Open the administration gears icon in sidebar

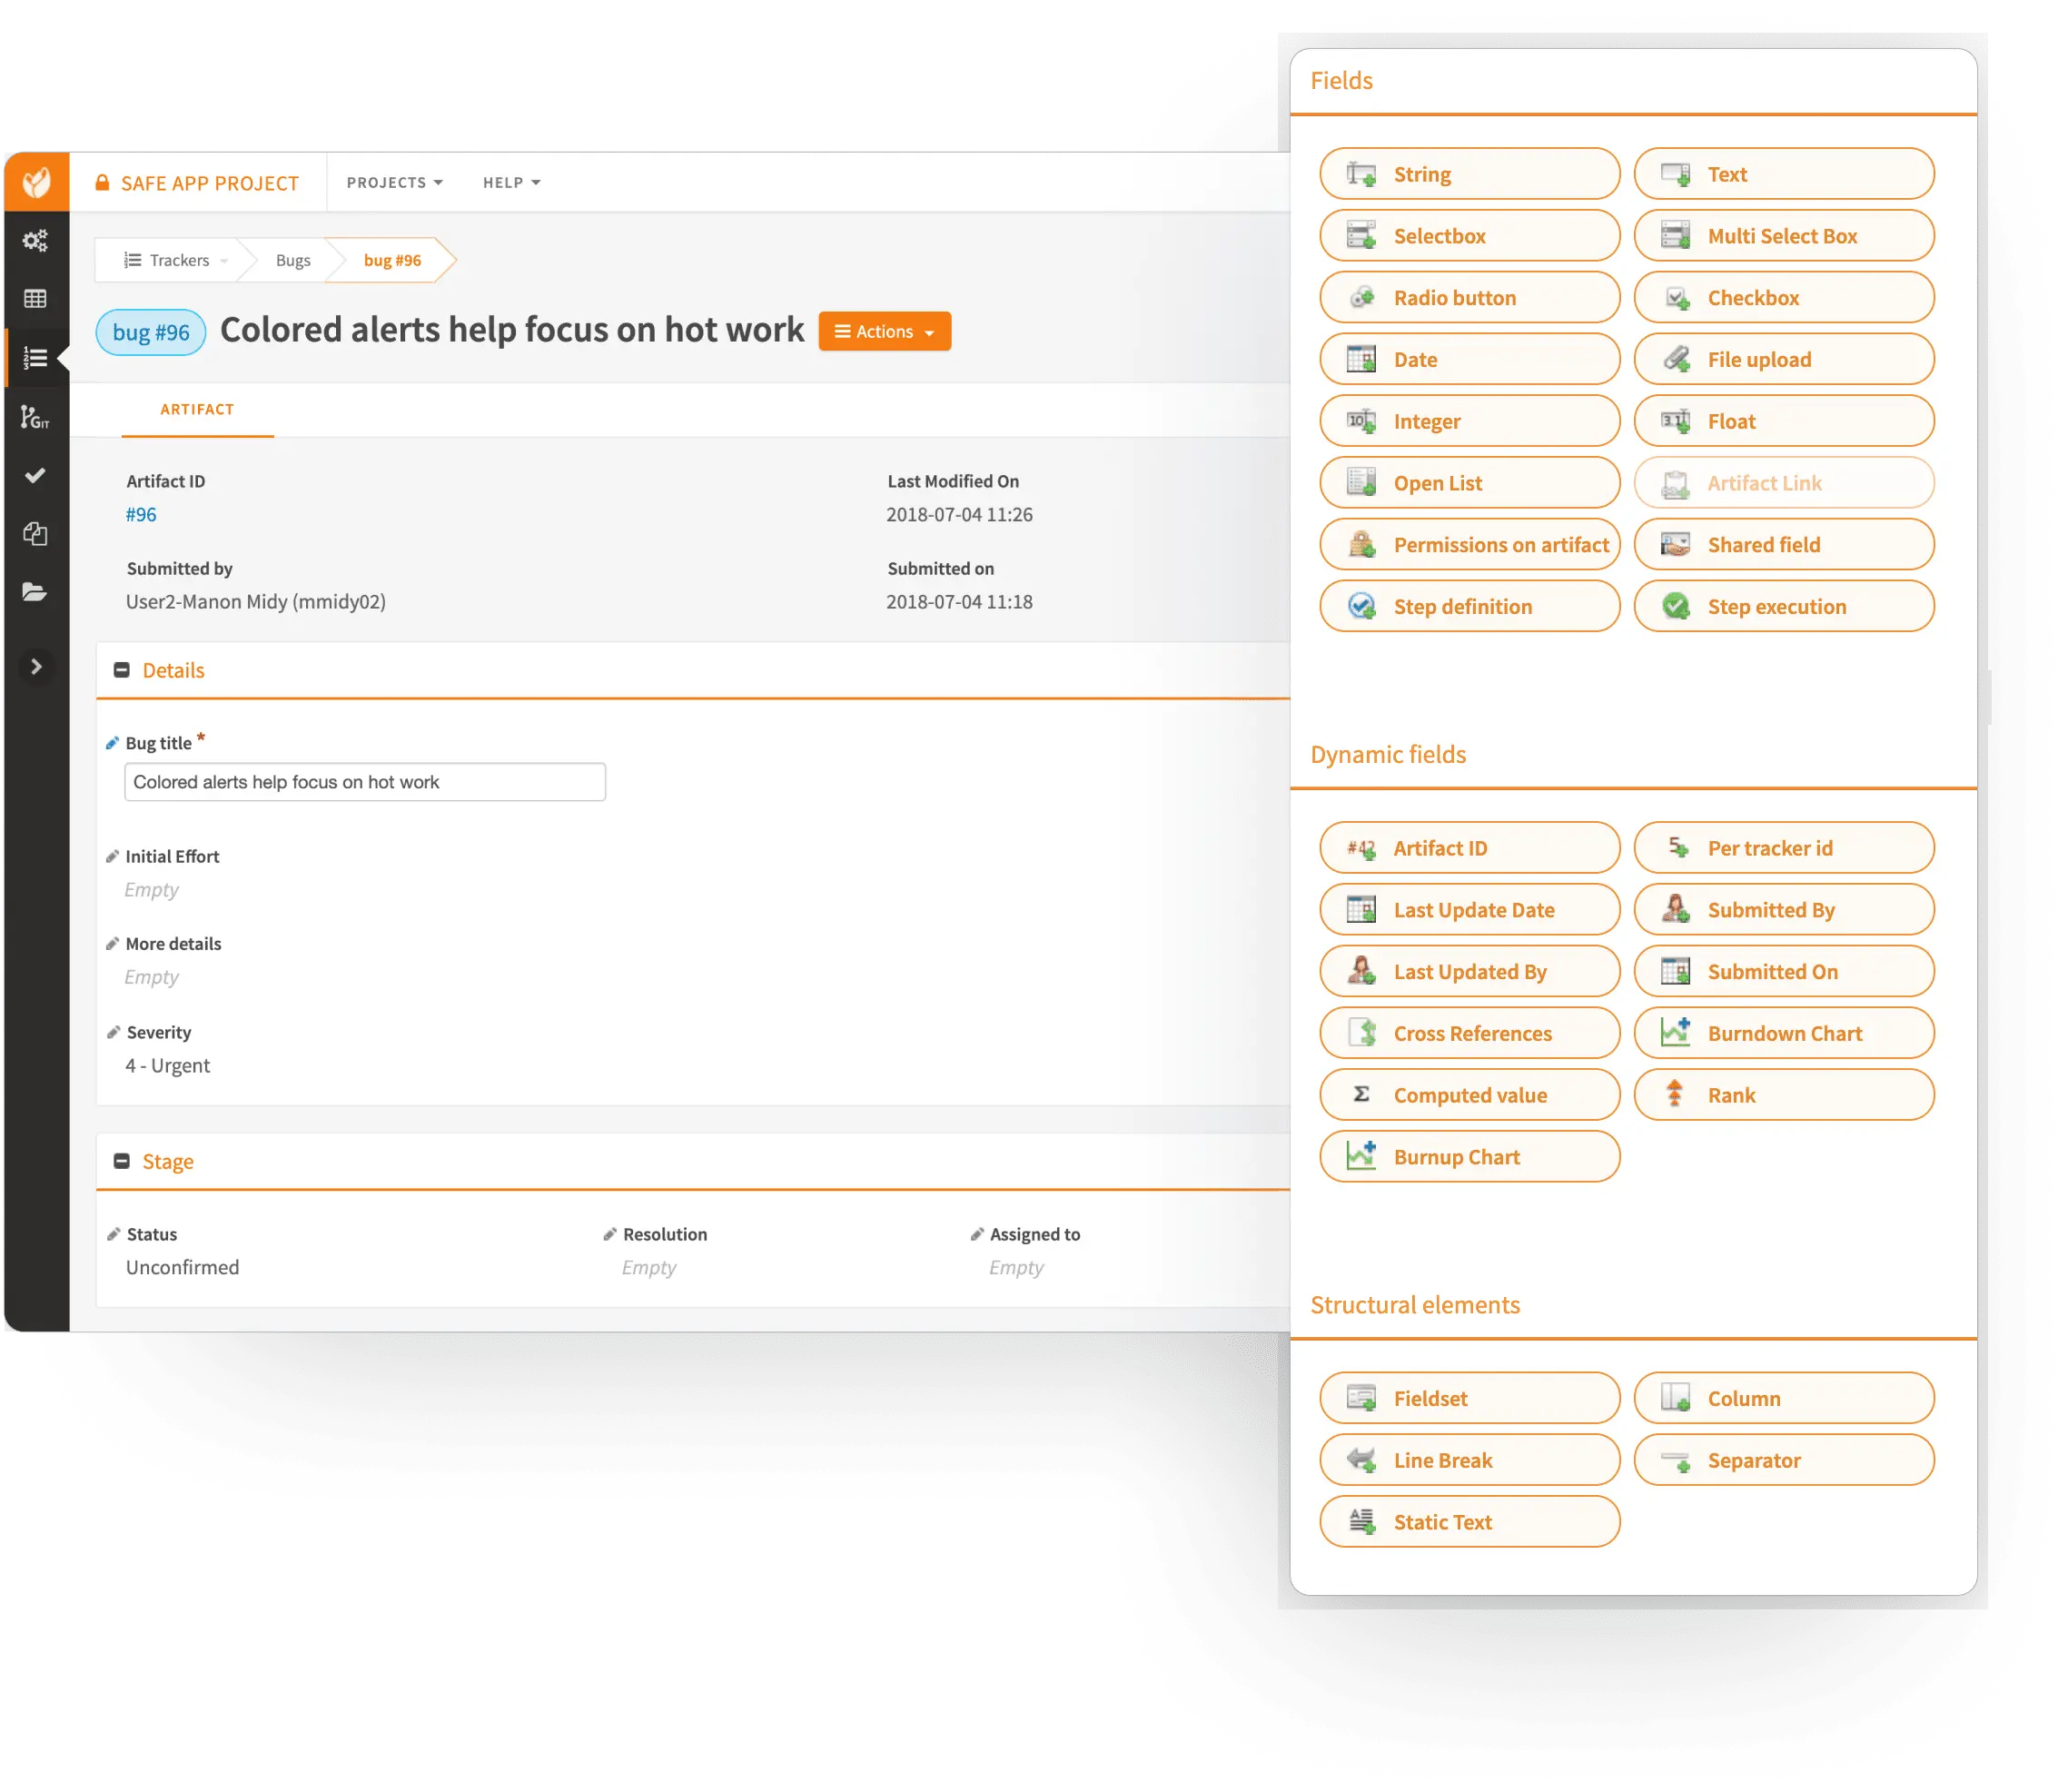click(x=35, y=241)
